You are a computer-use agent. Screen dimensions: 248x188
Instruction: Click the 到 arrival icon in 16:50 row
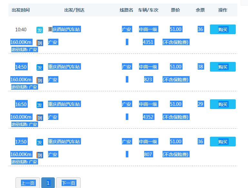tap(40, 118)
